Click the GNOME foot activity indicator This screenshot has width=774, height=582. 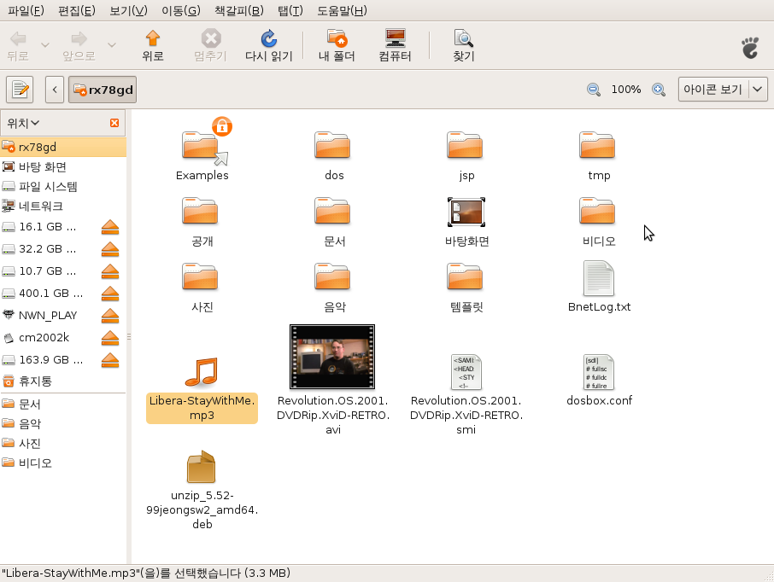point(751,47)
